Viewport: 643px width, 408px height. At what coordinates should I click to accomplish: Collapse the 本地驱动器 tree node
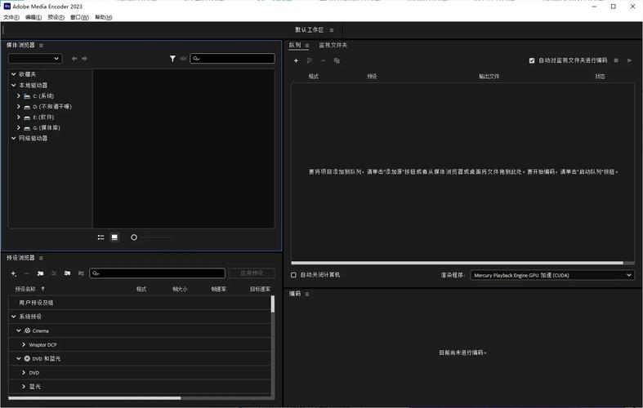coord(14,85)
